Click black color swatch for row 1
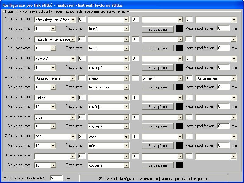 click(179, 29)
